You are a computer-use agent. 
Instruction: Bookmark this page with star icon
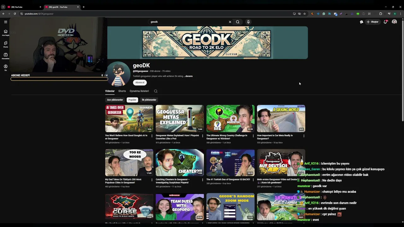[305, 14]
